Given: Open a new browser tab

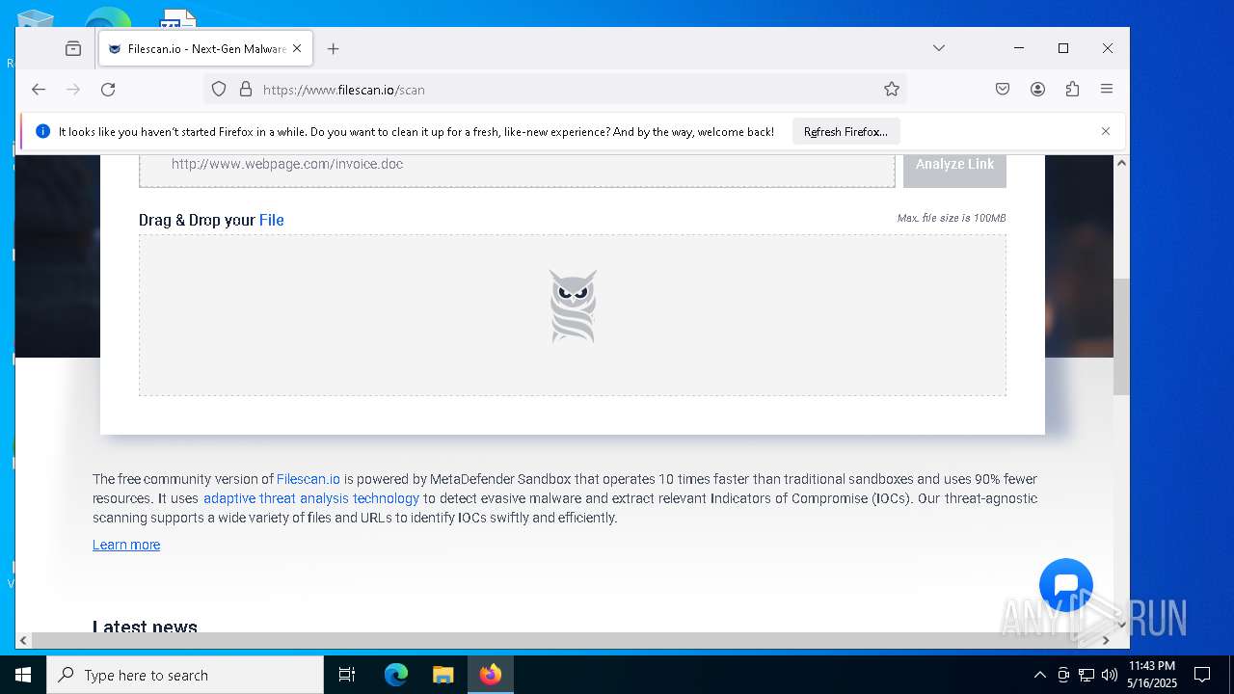Looking at the screenshot, I should point(333,48).
